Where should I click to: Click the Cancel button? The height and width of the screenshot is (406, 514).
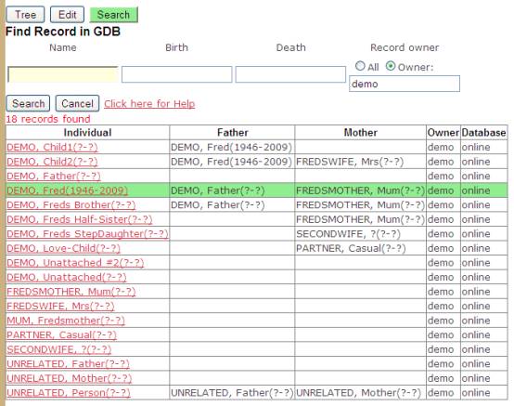click(x=77, y=104)
